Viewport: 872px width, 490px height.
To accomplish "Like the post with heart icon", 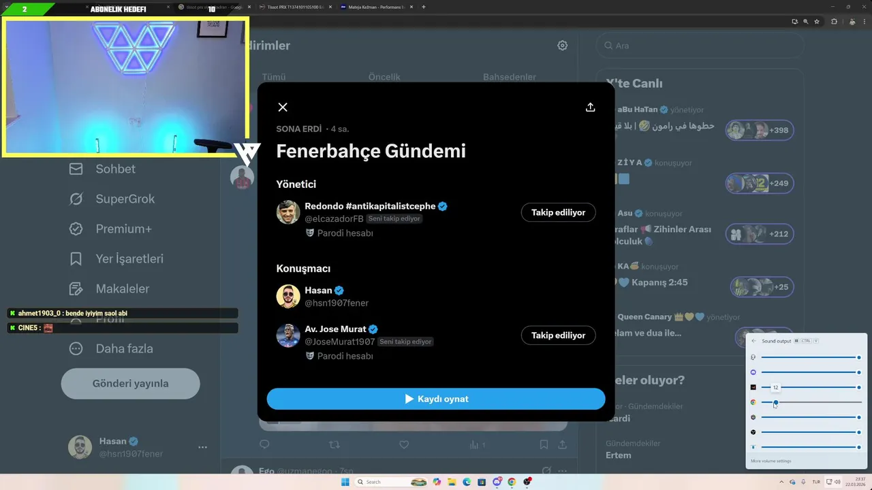I will (x=404, y=444).
